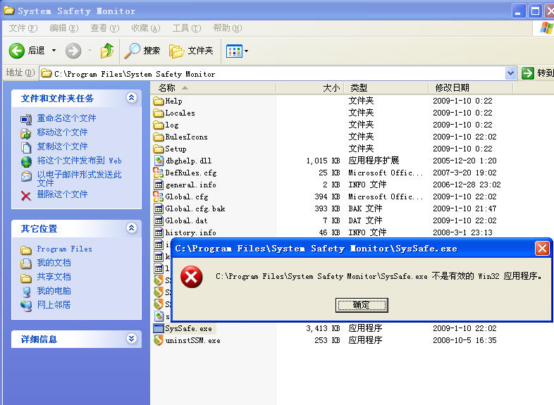Open 共享文档 in other places
The image size is (554, 405).
pos(54,277)
